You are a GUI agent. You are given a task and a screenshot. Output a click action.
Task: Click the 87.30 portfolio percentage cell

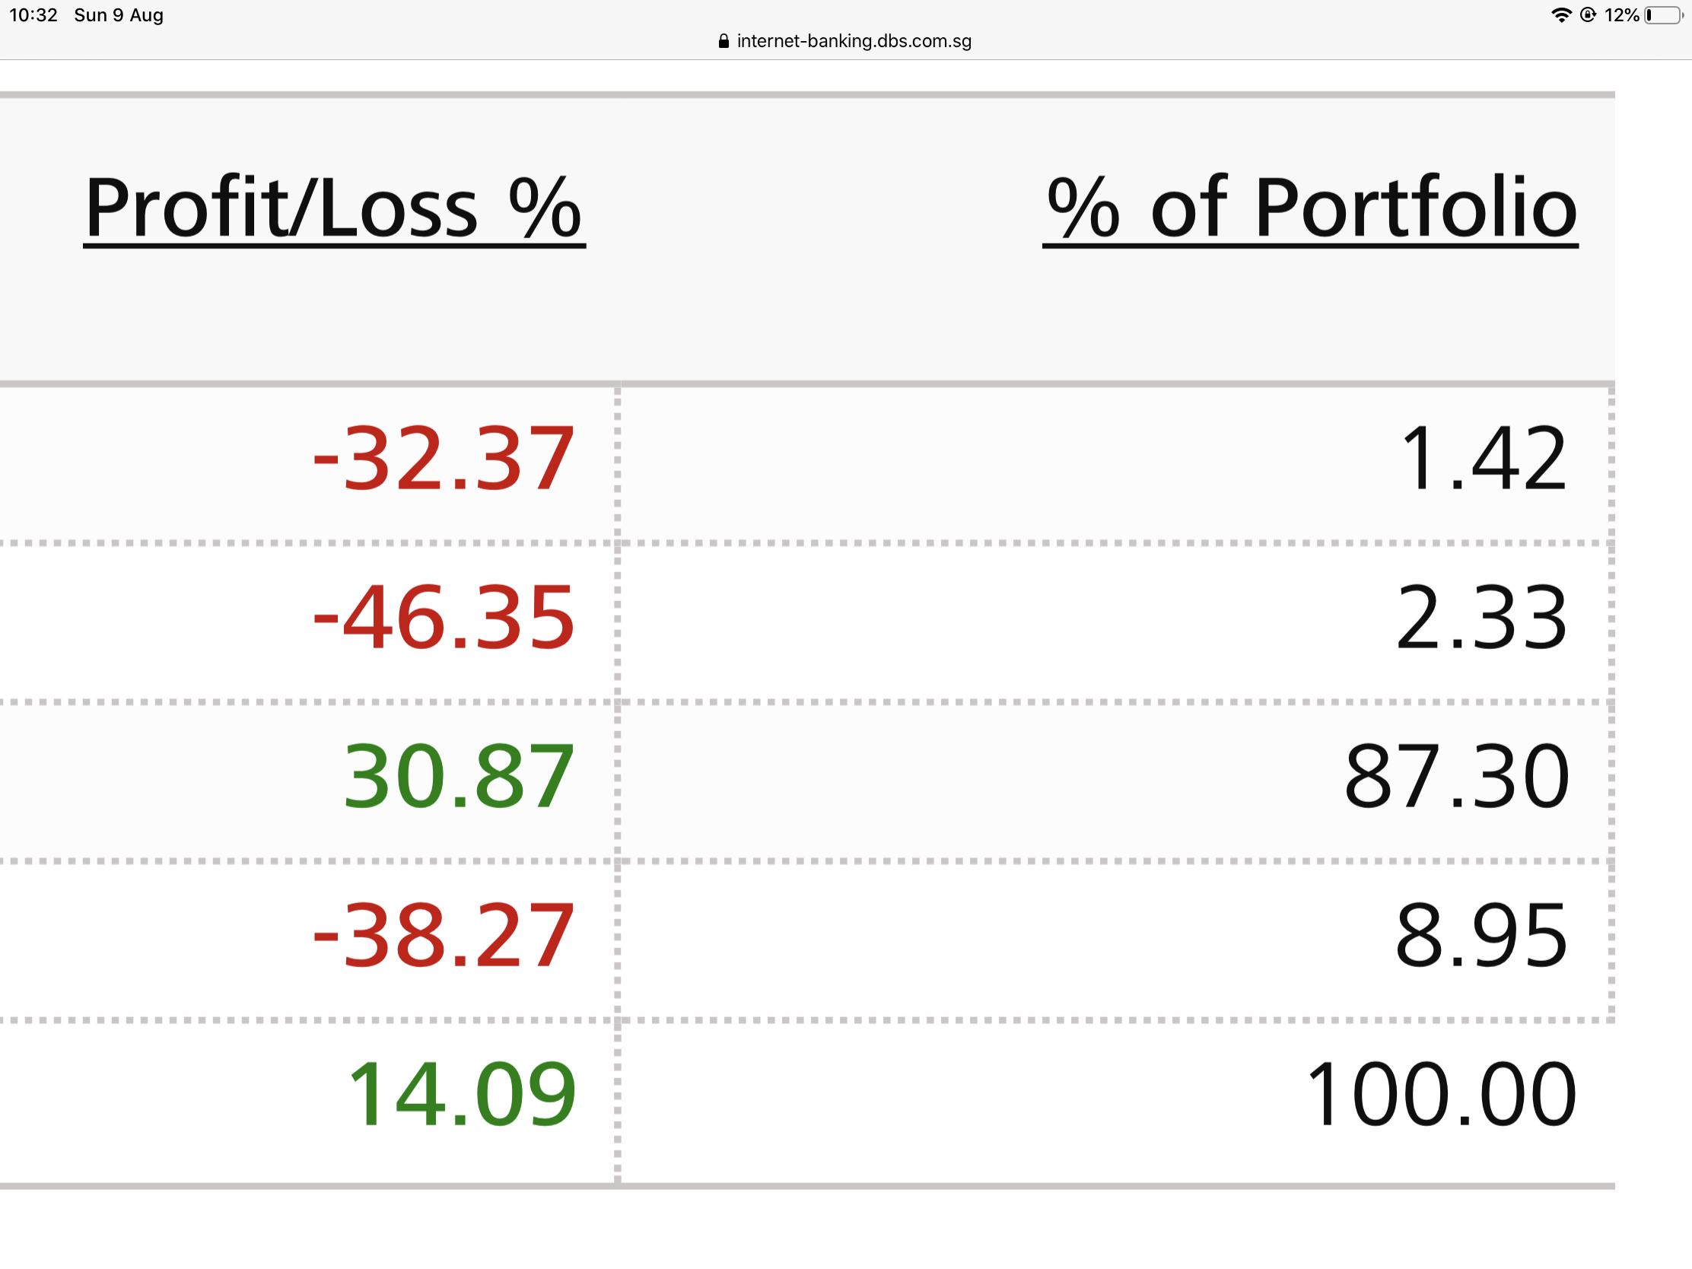1456,777
